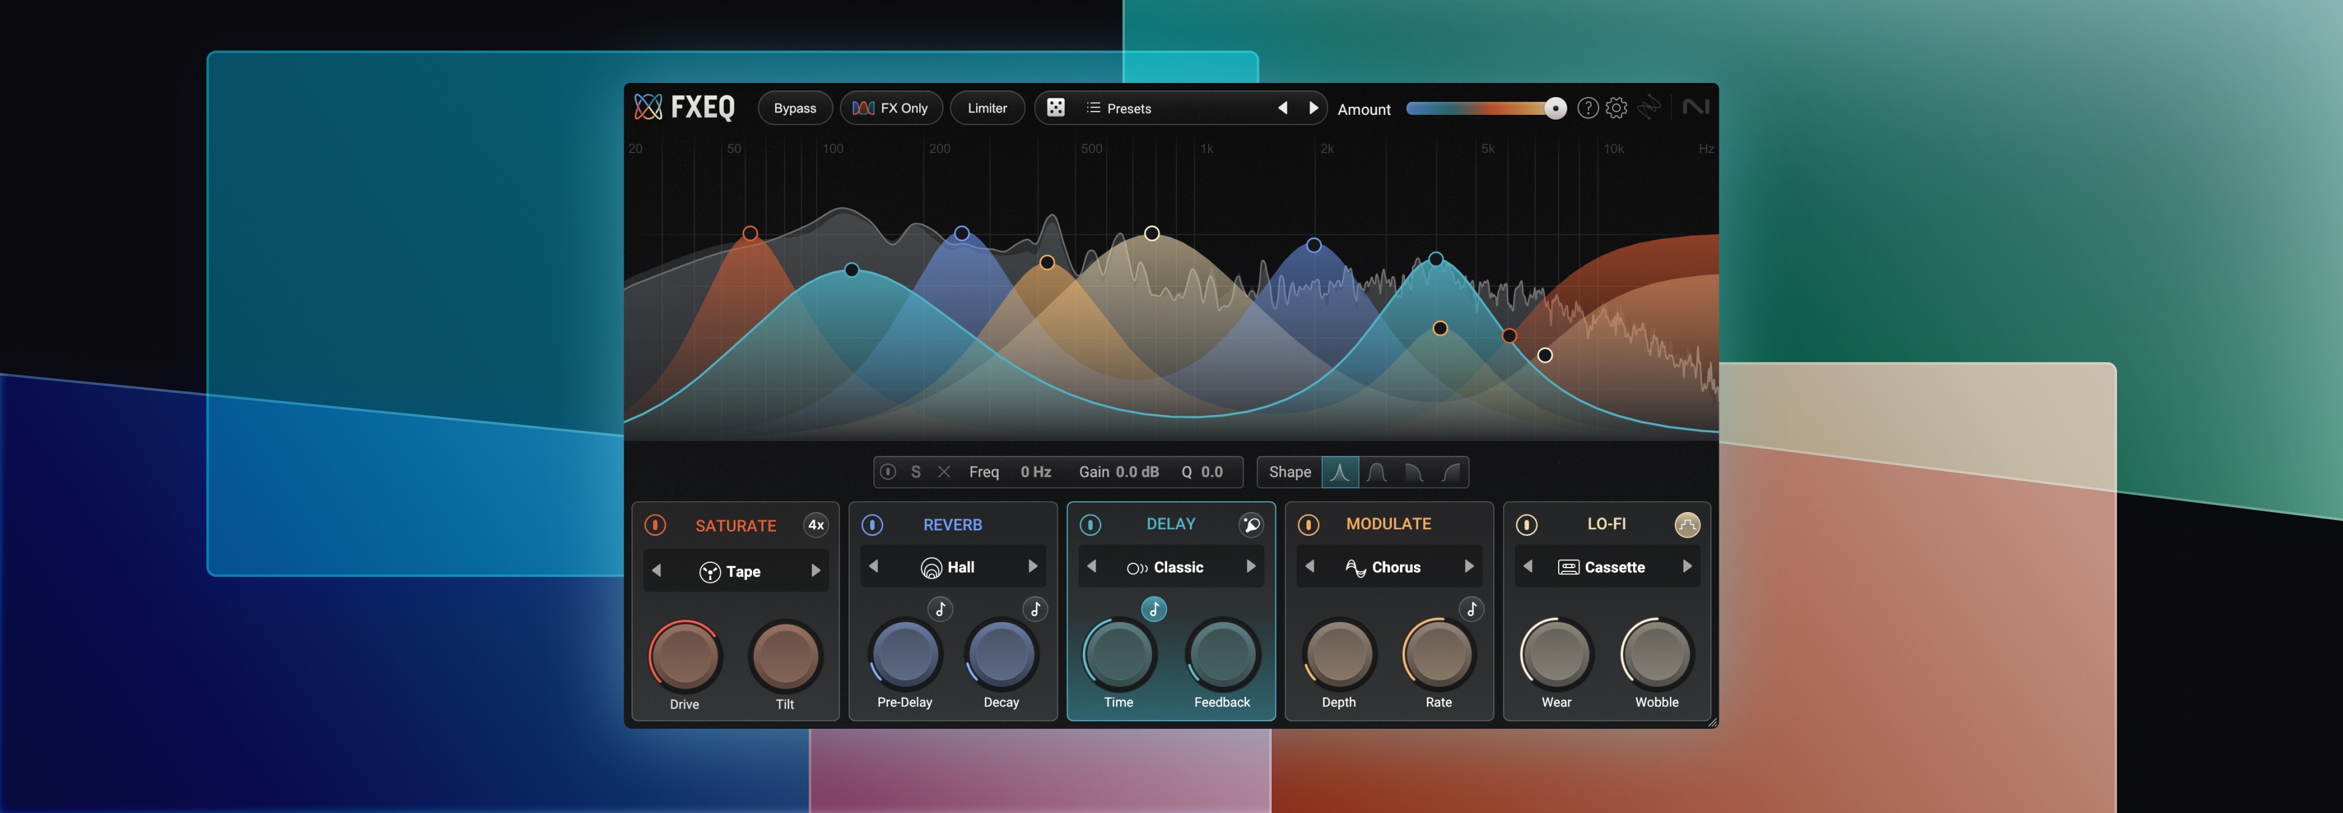The image size is (2343, 813).
Task: Switch to next Modulate type after Chorus
Action: [1469, 566]
